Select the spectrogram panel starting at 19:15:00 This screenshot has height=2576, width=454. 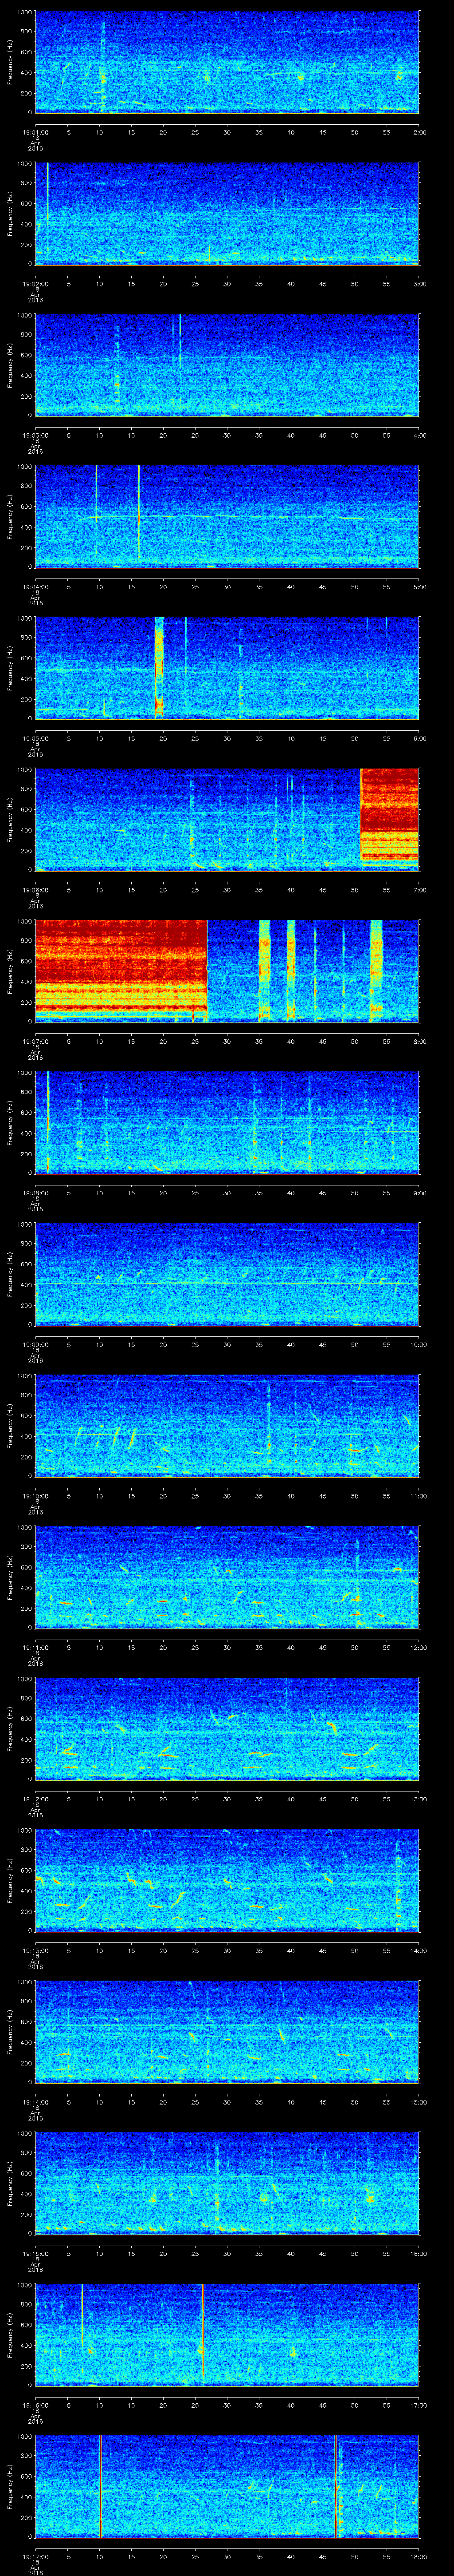pyautogui.click(x=227, y=2182)
